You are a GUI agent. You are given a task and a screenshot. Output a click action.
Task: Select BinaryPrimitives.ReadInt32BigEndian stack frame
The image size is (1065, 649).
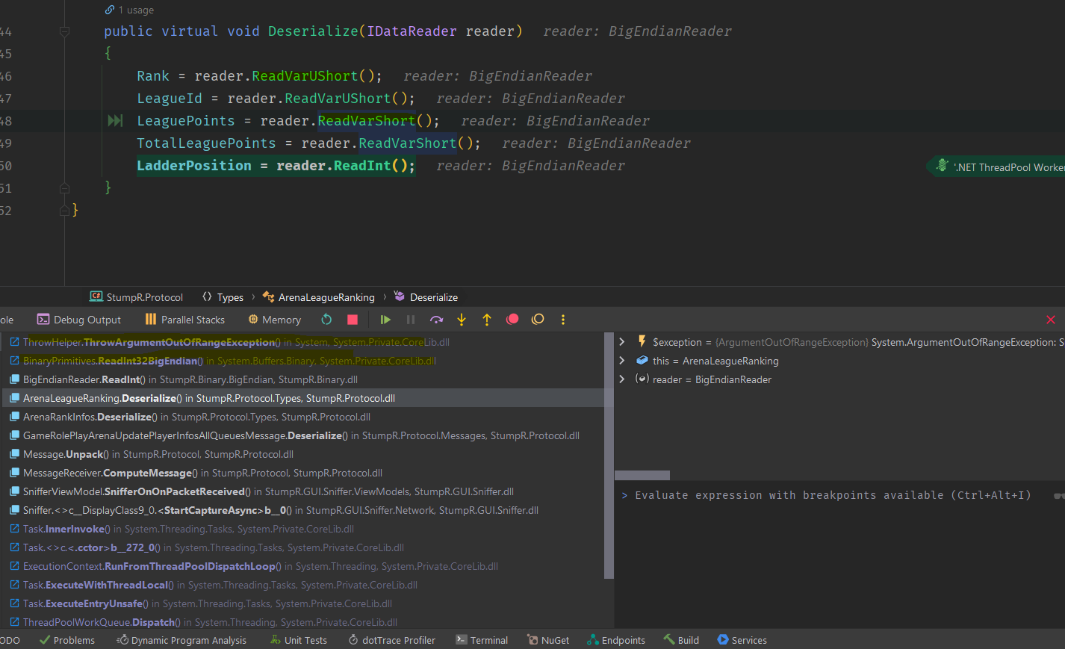(303, 361)
